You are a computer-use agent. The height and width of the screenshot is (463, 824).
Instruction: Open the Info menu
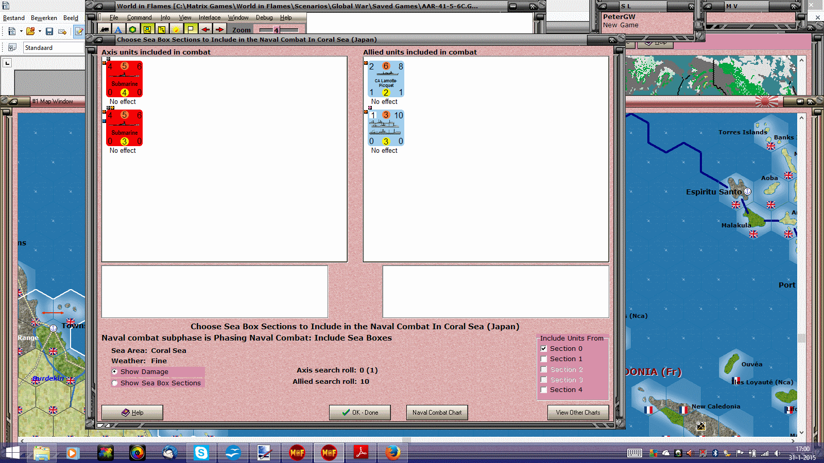[165, 17]
